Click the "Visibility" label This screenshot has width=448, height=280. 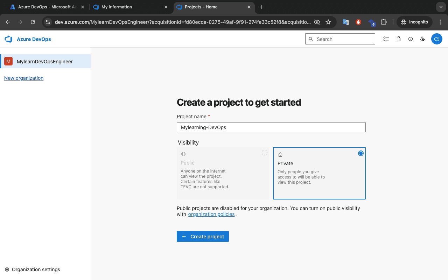pyautogui.click(x=188, y=142)
